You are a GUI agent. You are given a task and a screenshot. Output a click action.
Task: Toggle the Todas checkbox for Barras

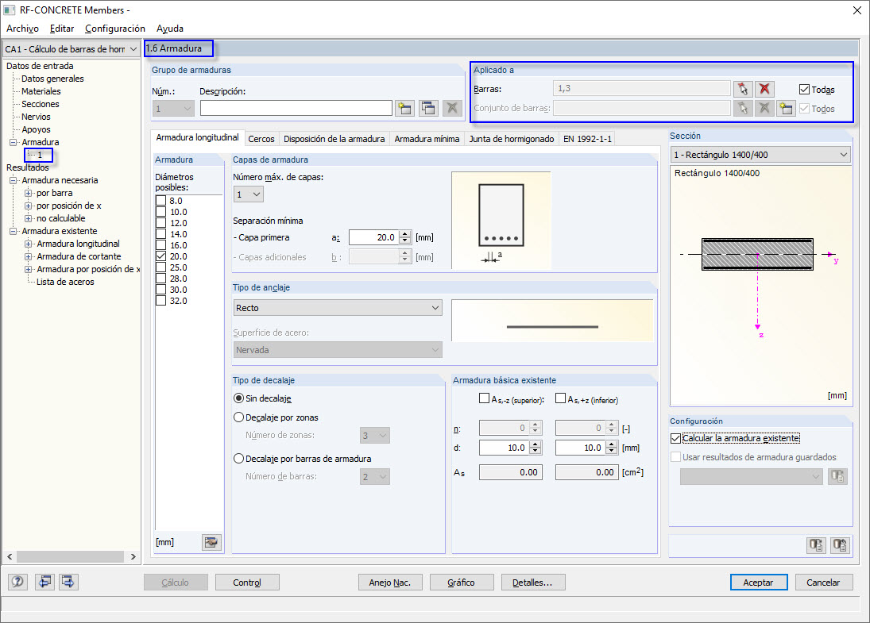[x=804, y=89]
